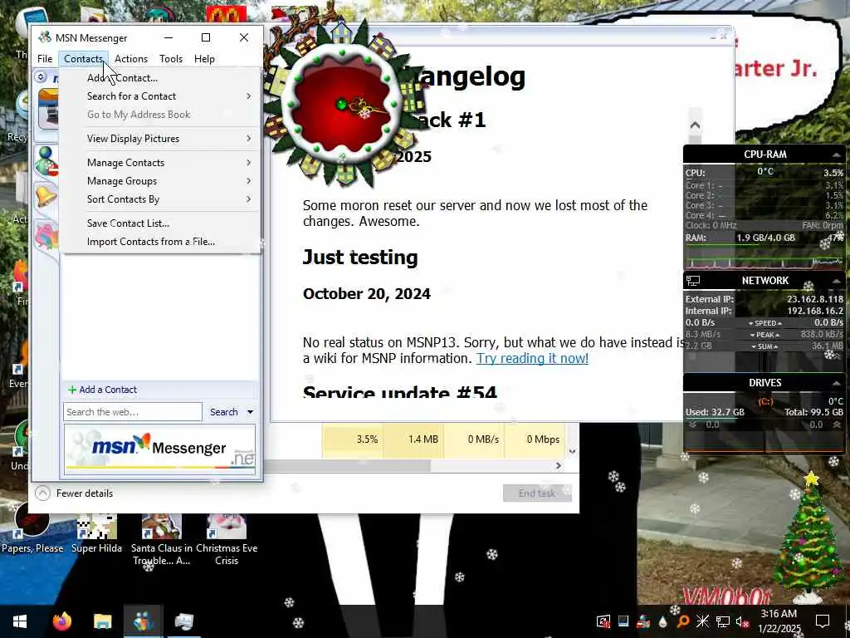This screenshot has width=850, height=638.
Task: Open the MSN contacts tab with globe icon
Action: point(46,160)
